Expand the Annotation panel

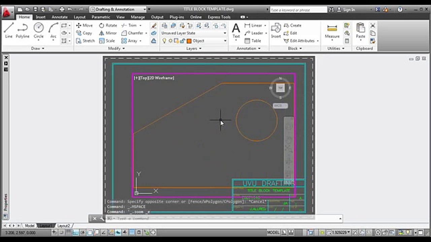(x=248, y=48)
